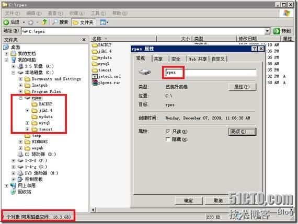Collapse My Computer (我的电脑) node
Screen dimensions: 298x224
point(6,60)
